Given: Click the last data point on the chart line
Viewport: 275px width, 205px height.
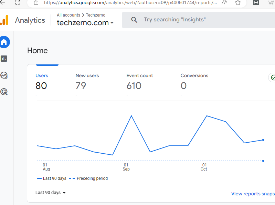Looking at the screenshot, I should pyautogui.click(x=263, y=140).
